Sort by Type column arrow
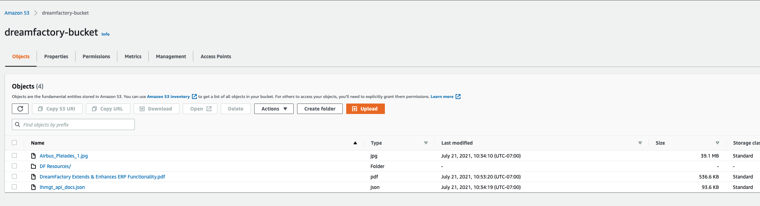This screenshot has width=760, height=206. pos(426,143)
